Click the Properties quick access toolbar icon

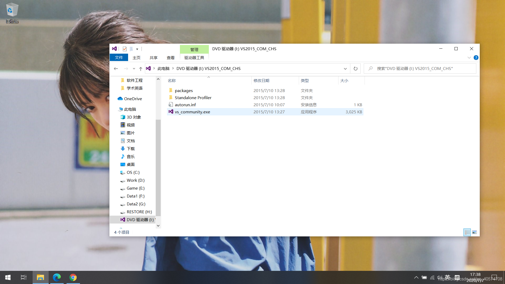(x=125, y=49)
